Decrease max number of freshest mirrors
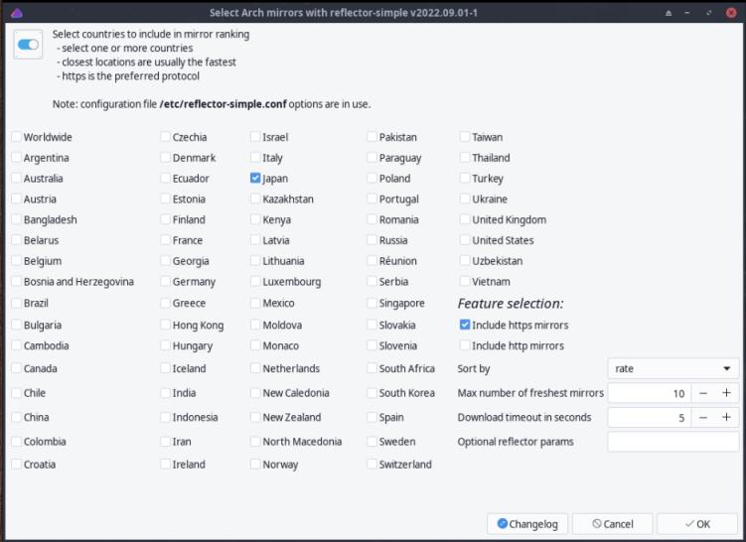This screenshot has width=746, height=542. pos(703,393)
